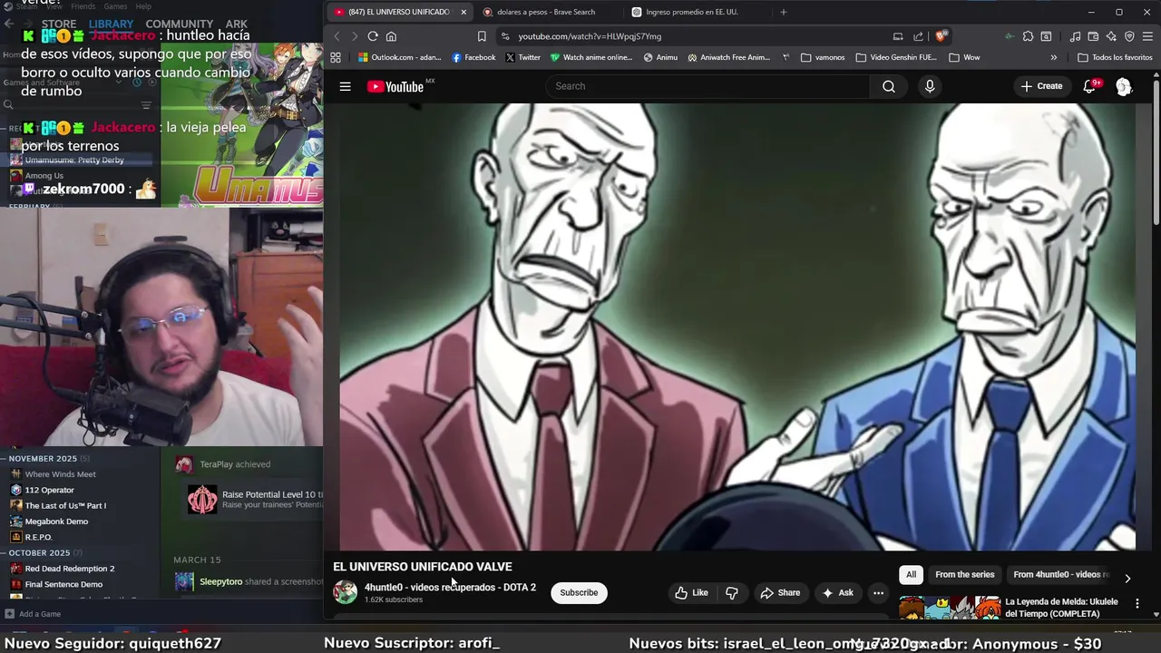Open the Animu bookmark
The image size is (1161, 653).
tap(660, 57)
